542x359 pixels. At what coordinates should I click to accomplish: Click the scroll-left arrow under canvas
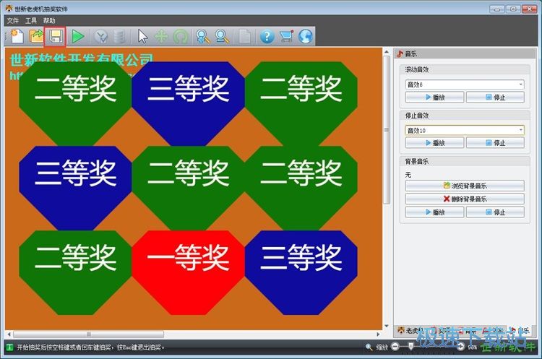(9, 334)
